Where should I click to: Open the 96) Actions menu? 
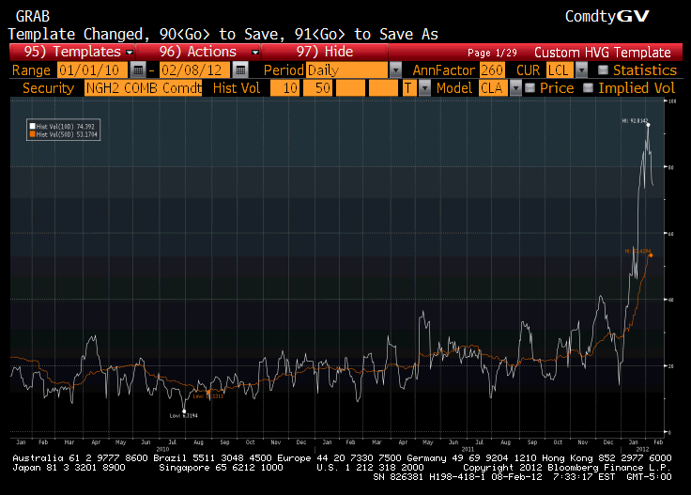(x=198, y=52)
